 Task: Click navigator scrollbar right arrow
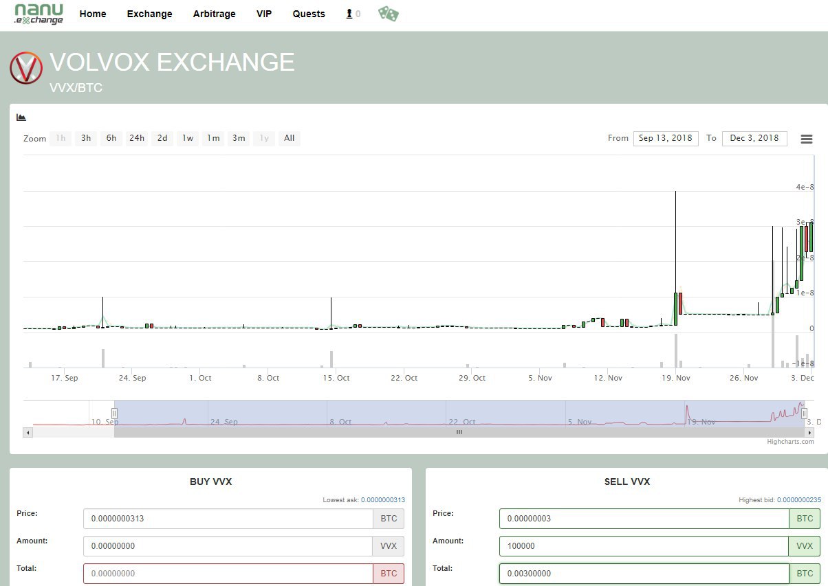809,432
